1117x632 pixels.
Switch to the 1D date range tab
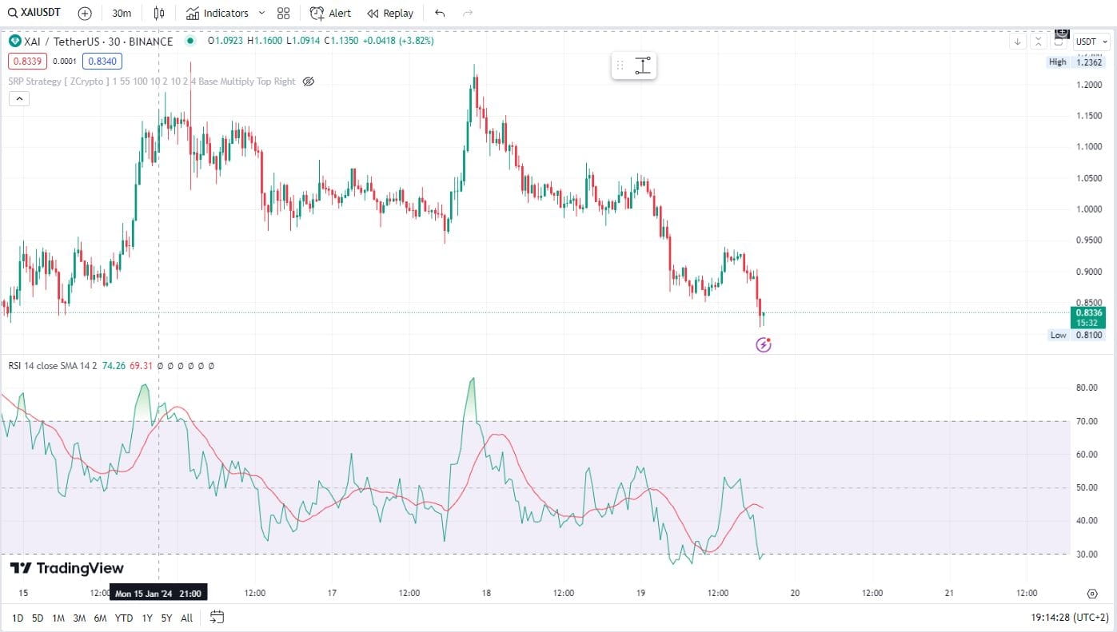coord(16,618)
